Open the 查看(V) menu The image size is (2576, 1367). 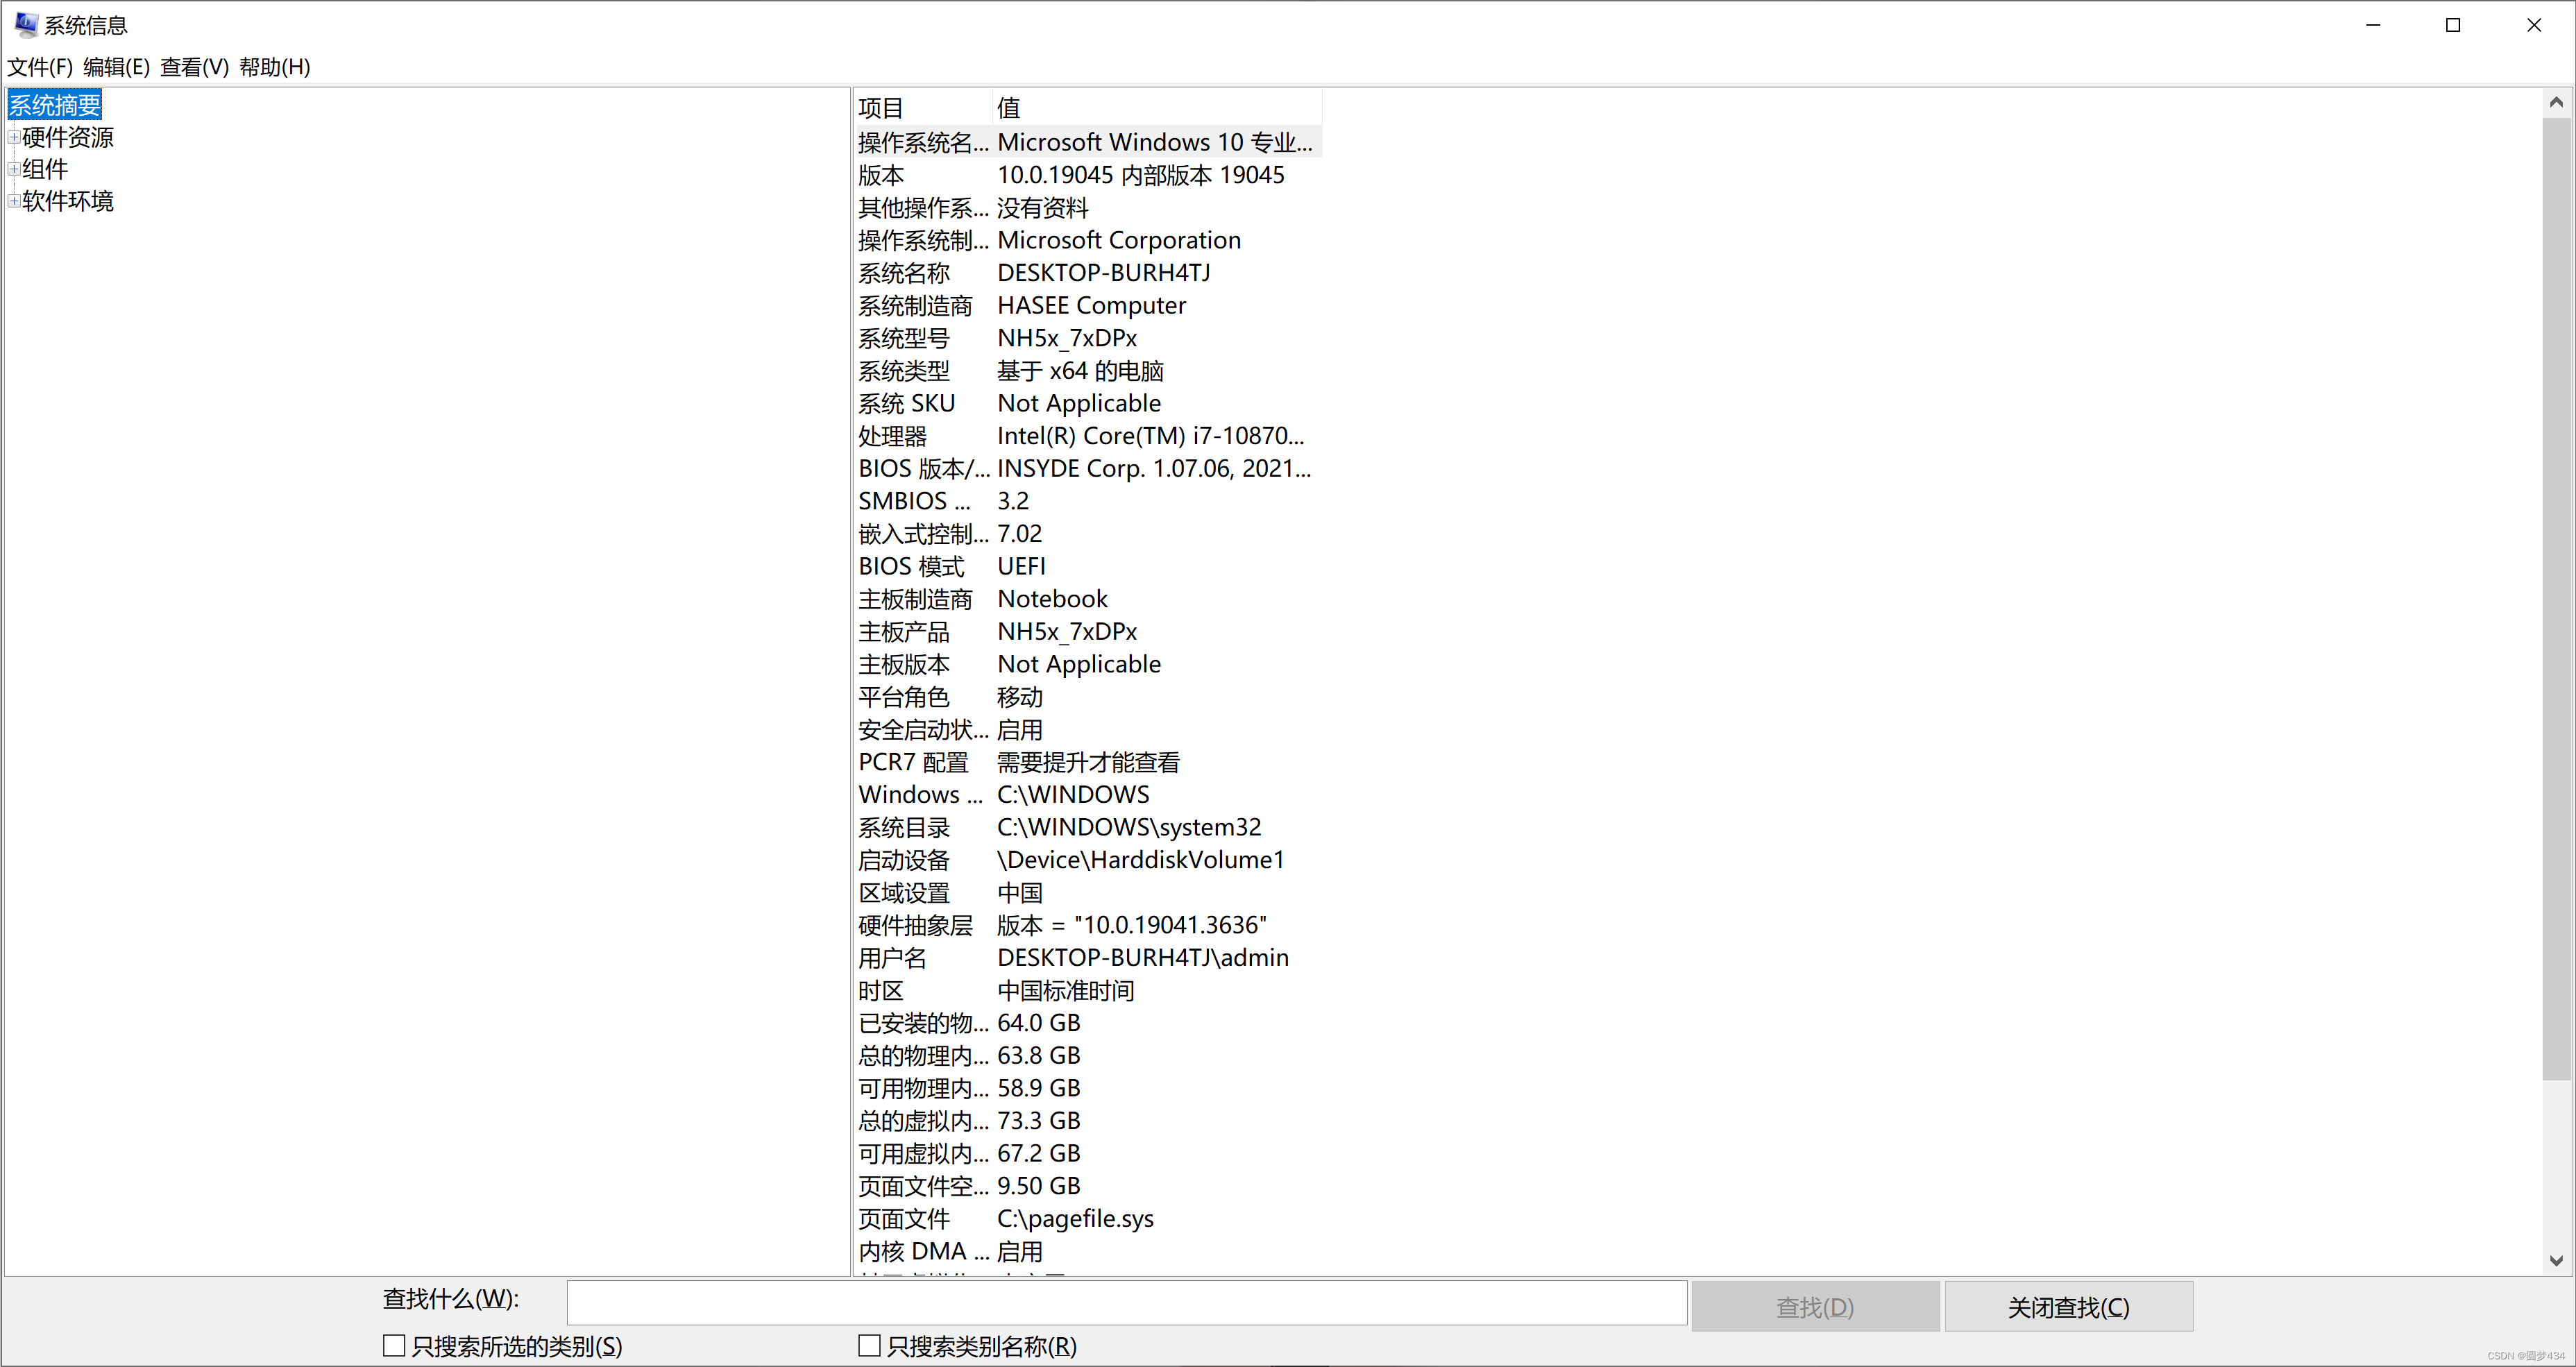click(x=194, y=67)
